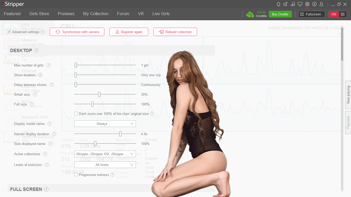351x197 pixels.
Task: Click the monitor display icon
Action: (x=300, y=4)
